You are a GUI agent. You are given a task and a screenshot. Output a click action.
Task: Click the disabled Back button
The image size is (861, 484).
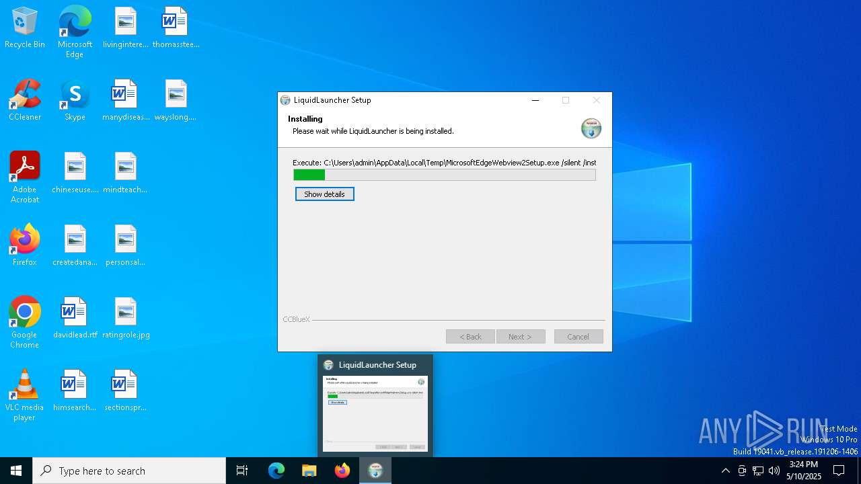(x=470, y=337)
